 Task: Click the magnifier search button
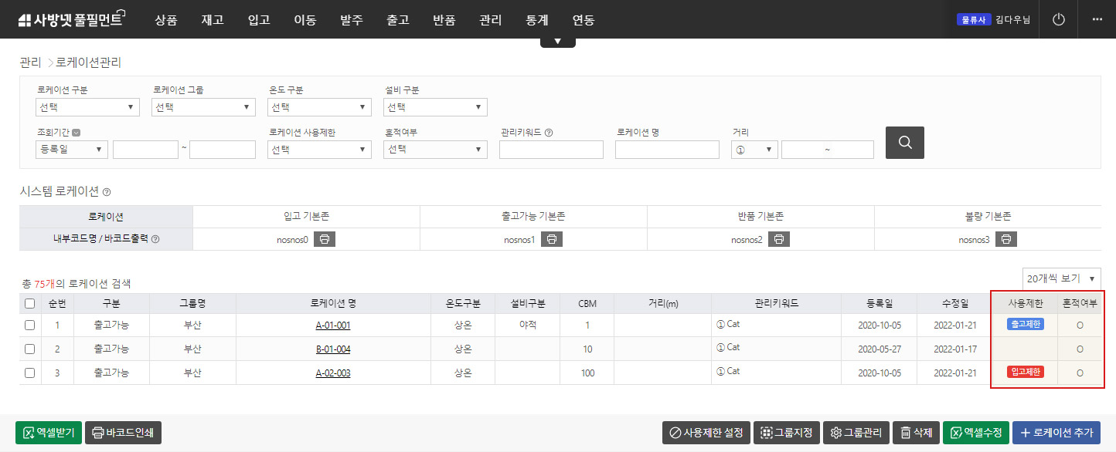pyautogui.click(x=904, y=143)
